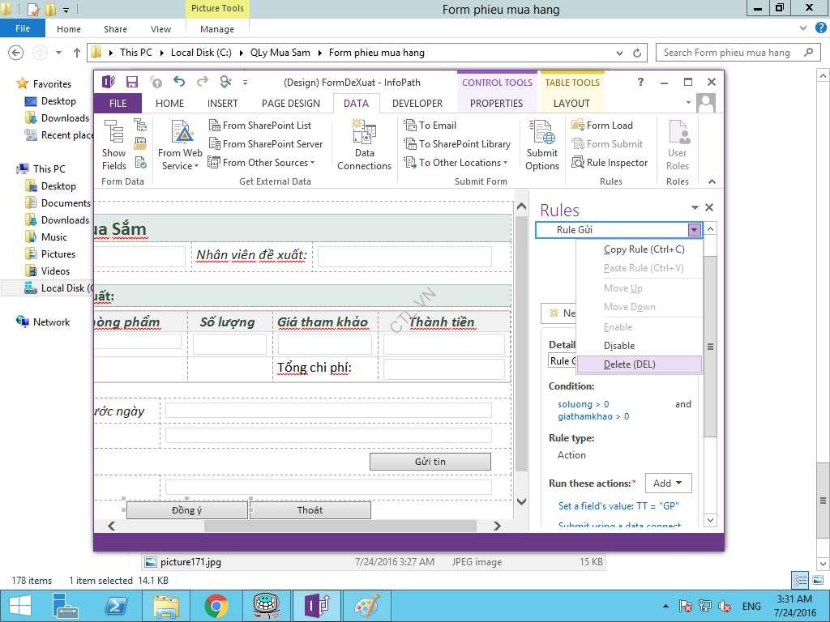
Task: Expand From Other Sources dropdown
Action: point(262,163)
